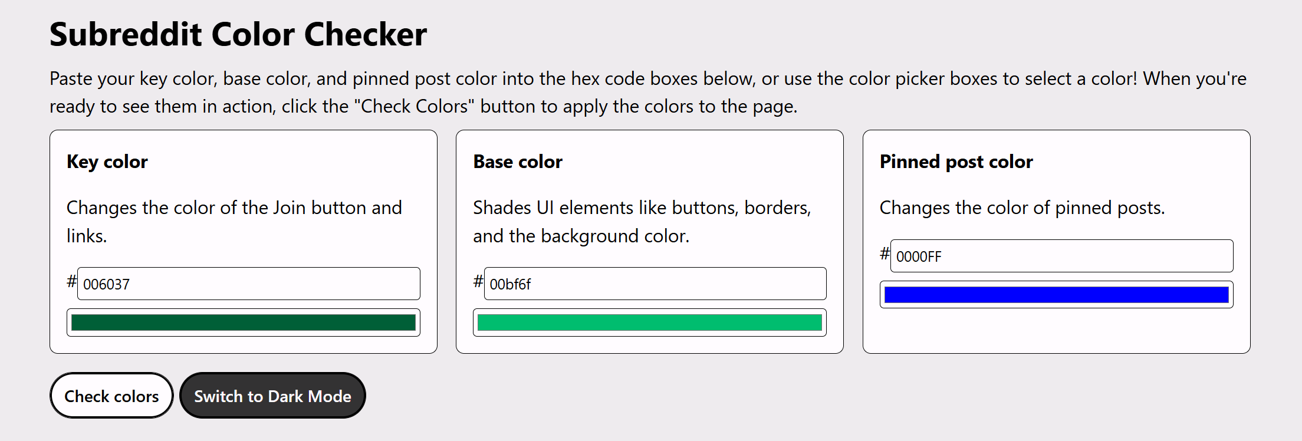Viewport: 1302px width, 441px height.
Task: Select the Pinned post color hex input
Action: tap(1061, 256)
